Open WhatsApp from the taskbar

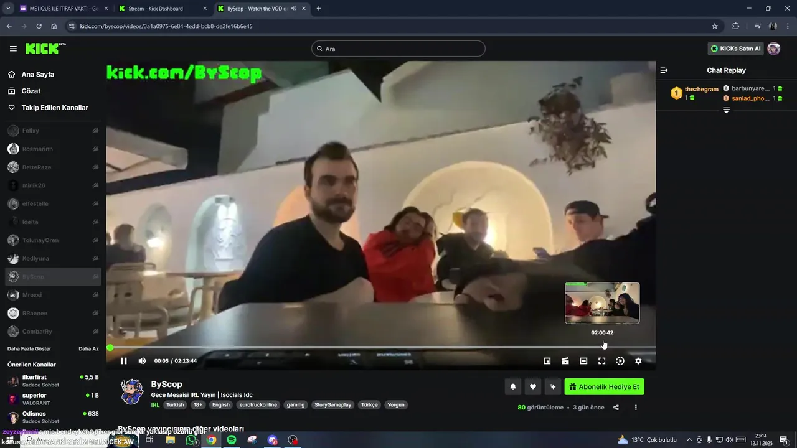[191, 440]
